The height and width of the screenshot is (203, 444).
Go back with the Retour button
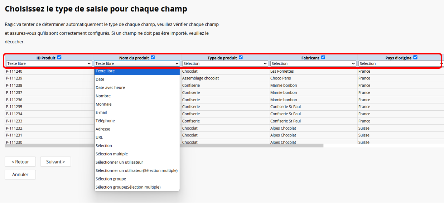tap(20, 162)
